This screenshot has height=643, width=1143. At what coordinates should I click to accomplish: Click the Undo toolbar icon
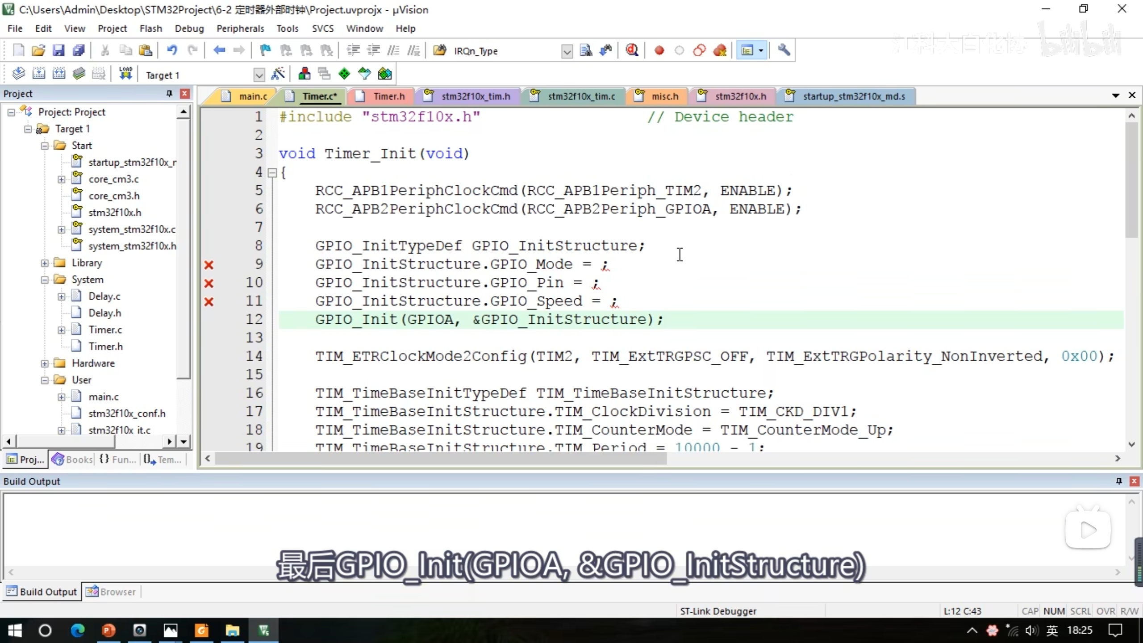[172, 50]
